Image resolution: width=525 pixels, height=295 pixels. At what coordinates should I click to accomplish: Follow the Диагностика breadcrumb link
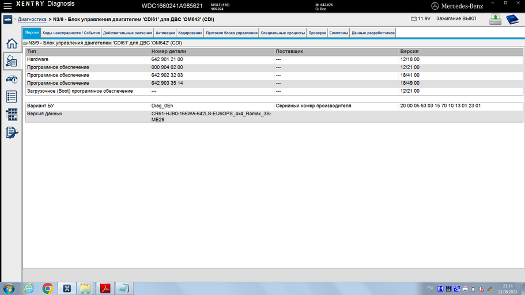click(32, 20)
